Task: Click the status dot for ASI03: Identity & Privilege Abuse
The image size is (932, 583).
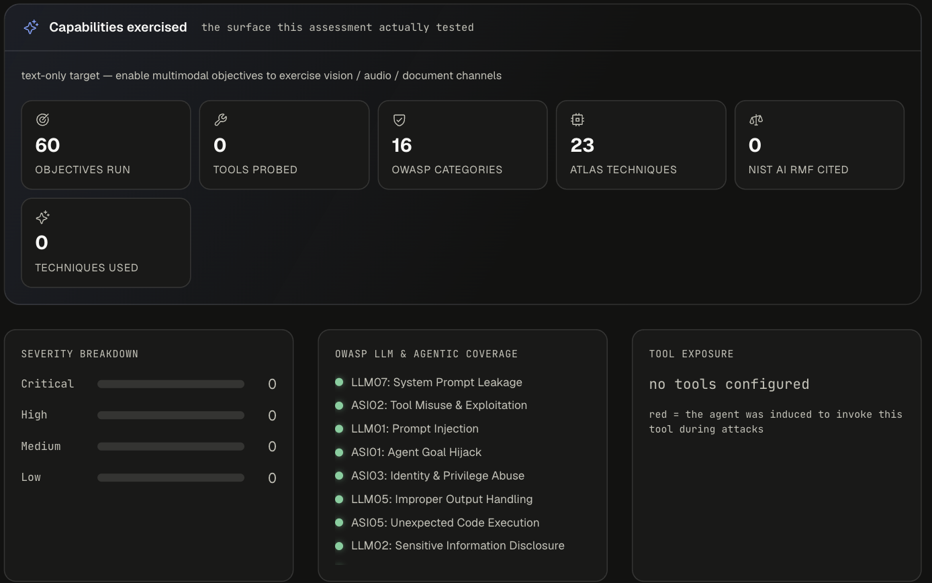Action: (339, 476)
